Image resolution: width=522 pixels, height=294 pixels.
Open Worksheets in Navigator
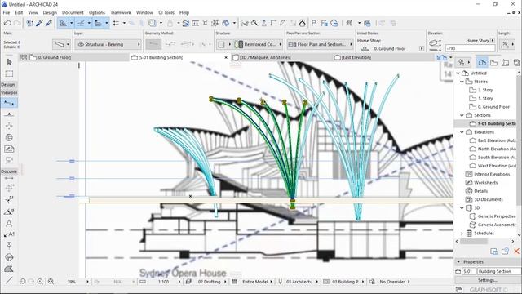pyautogui.click(x=486, y=183)
